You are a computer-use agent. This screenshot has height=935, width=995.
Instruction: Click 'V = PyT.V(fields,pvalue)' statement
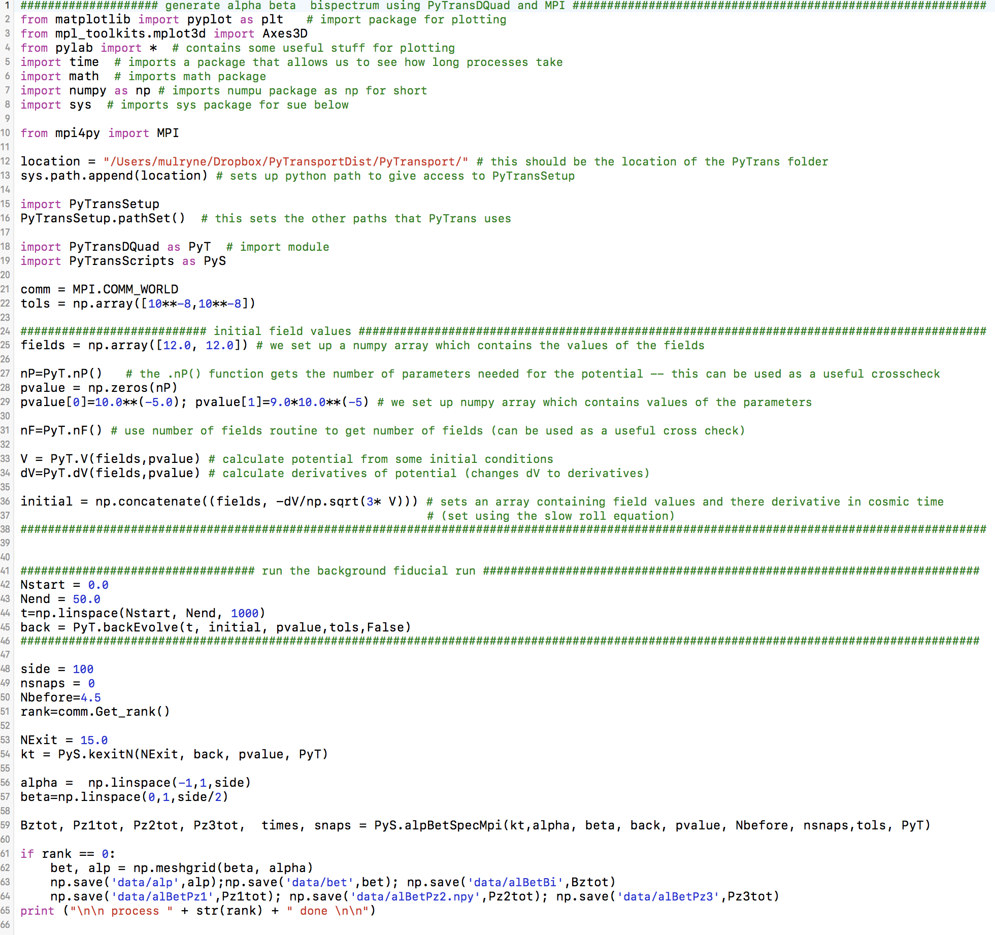[x=110, y=459]
